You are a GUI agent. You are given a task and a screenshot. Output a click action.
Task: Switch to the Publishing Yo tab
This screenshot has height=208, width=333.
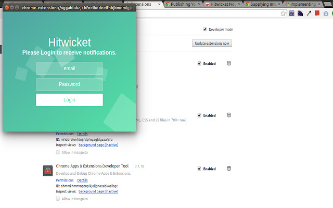(183, 4)
